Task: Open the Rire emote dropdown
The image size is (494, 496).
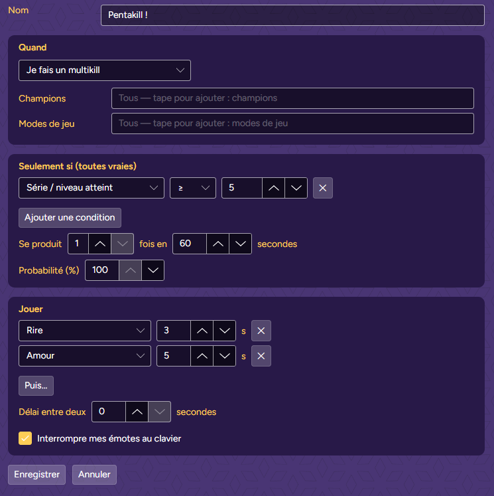Action: [85, 331]
